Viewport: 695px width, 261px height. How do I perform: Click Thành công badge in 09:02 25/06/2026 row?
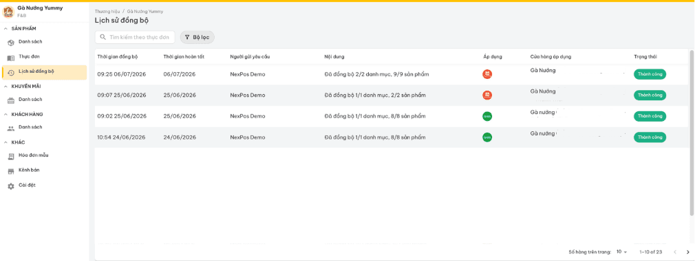(650, 116)
